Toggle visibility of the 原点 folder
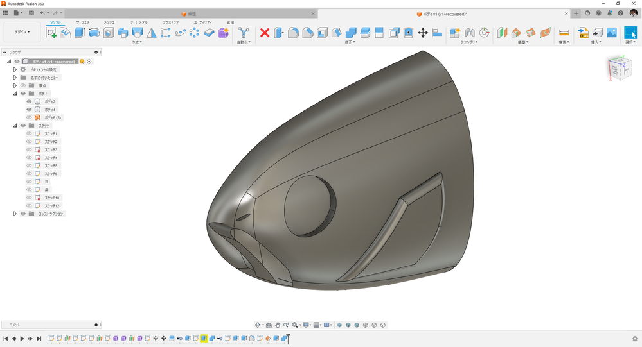This screenshot has width=642, height=347. coord(23,85)
